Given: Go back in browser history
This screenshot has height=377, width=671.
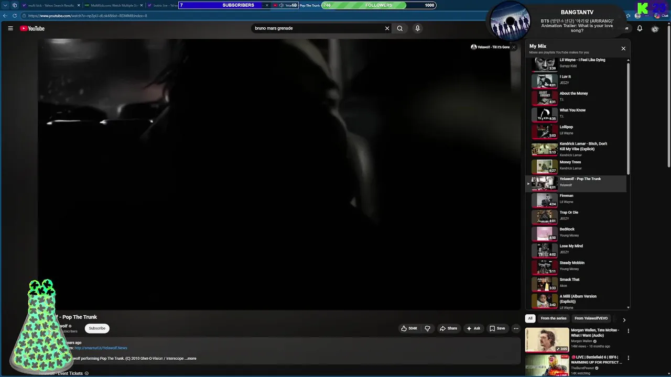Looking at the screenshot, I should click(5, 16).
